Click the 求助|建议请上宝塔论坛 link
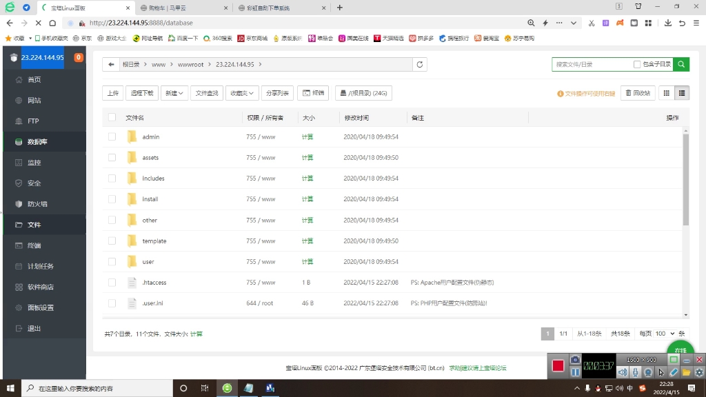 tap(478, 368)
